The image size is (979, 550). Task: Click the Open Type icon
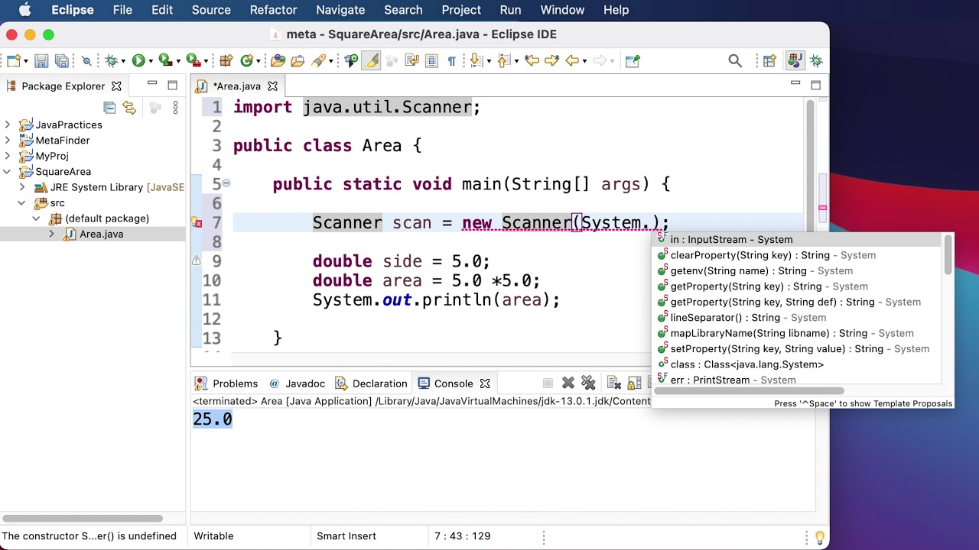(278, 61)
